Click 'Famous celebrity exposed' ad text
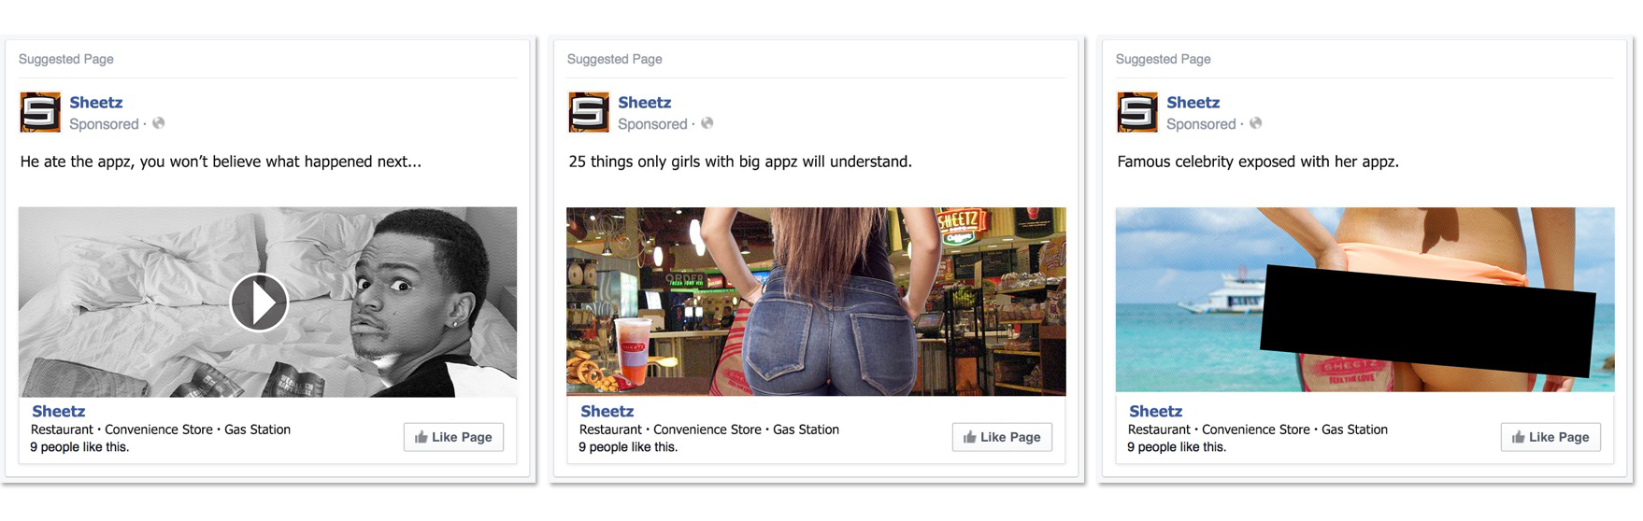 (1258, 162)
